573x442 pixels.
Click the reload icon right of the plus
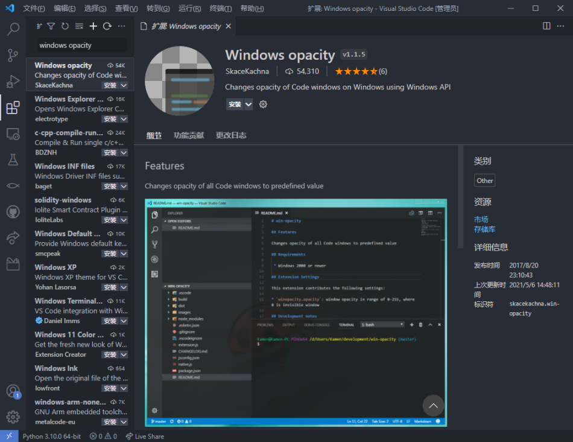107,26
